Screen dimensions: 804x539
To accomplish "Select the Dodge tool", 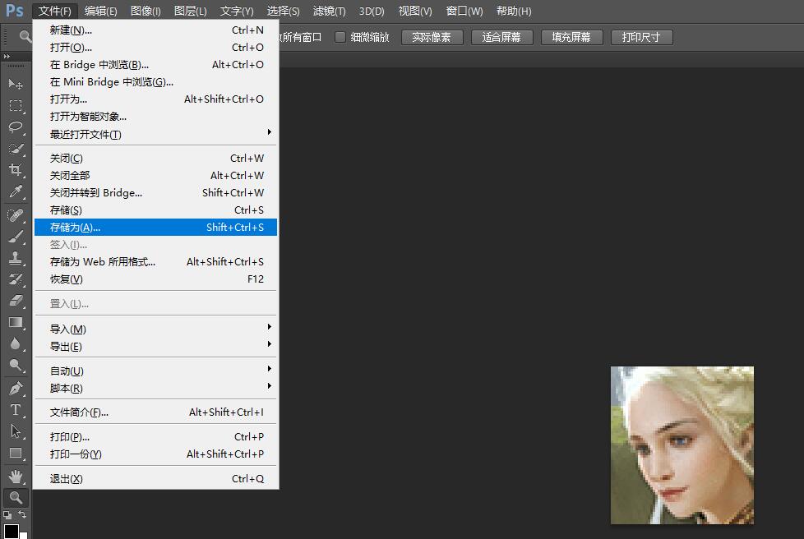I will click(16, 366).
